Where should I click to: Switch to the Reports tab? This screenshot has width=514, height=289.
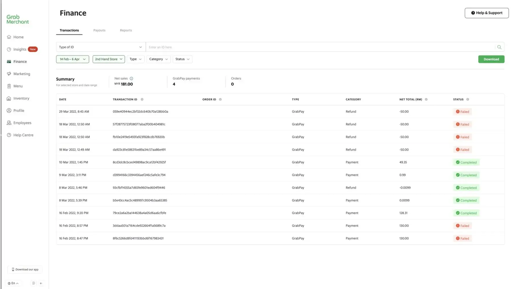pyautogui.click(x=126, y=30)
